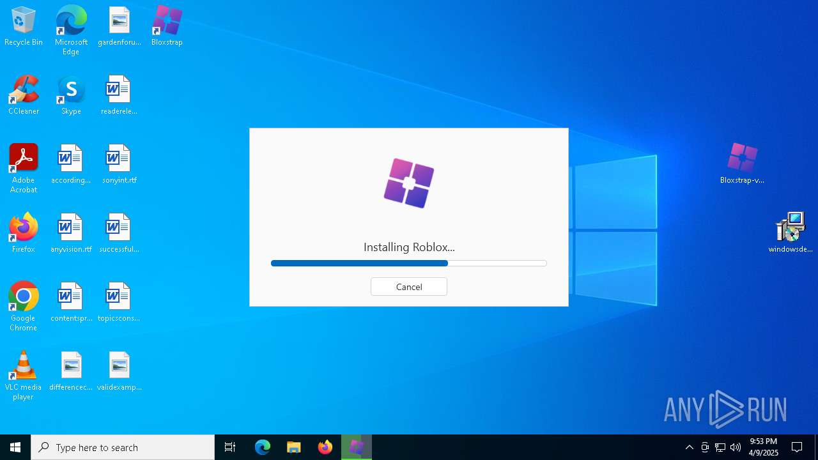
Task: Select the Firefox desktop shortcut
Action: tap(24, 233)
